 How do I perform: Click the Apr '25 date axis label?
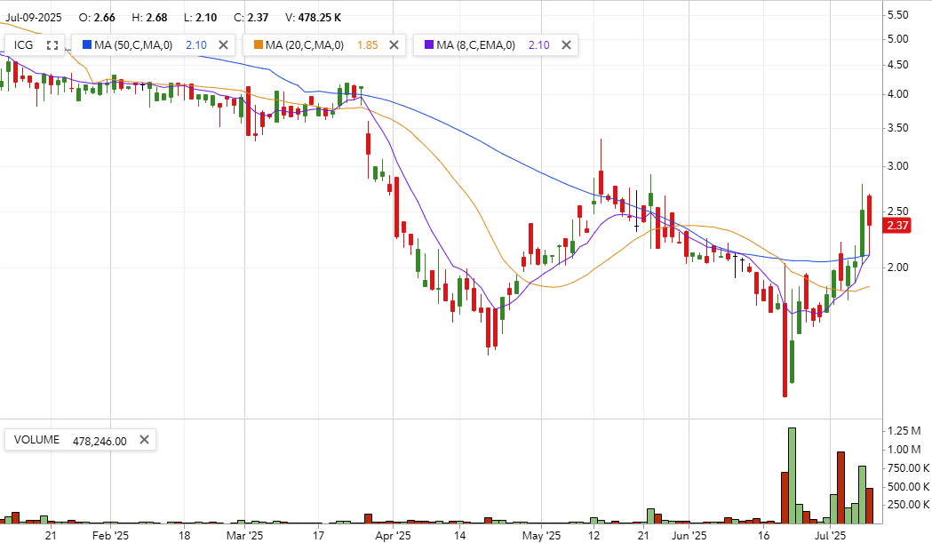[x=393, y=535]
